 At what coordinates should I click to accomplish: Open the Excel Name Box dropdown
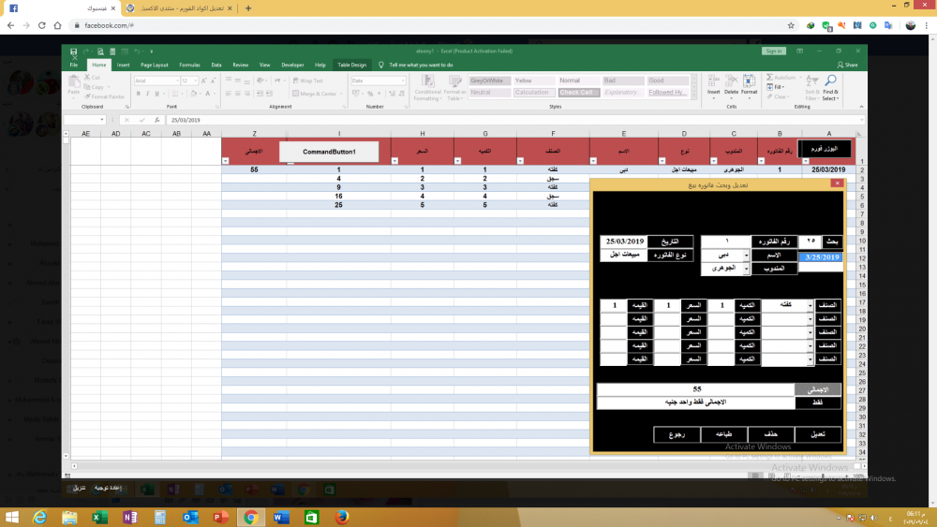(x=102, y=120)
